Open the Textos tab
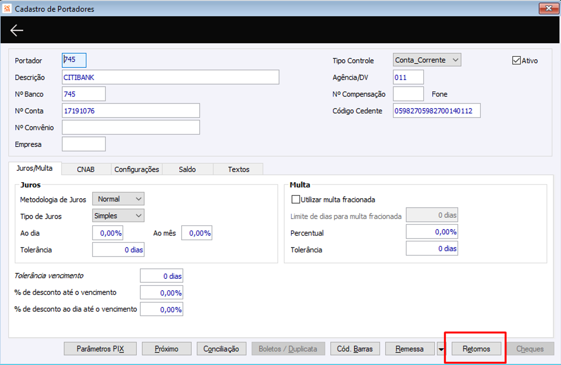The image size is (561, 365). (239, 169)
